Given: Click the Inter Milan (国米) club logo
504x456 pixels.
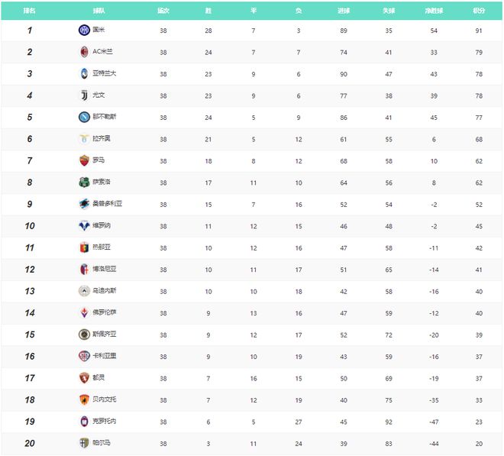Looking at the screenshot, I should 84,31.
